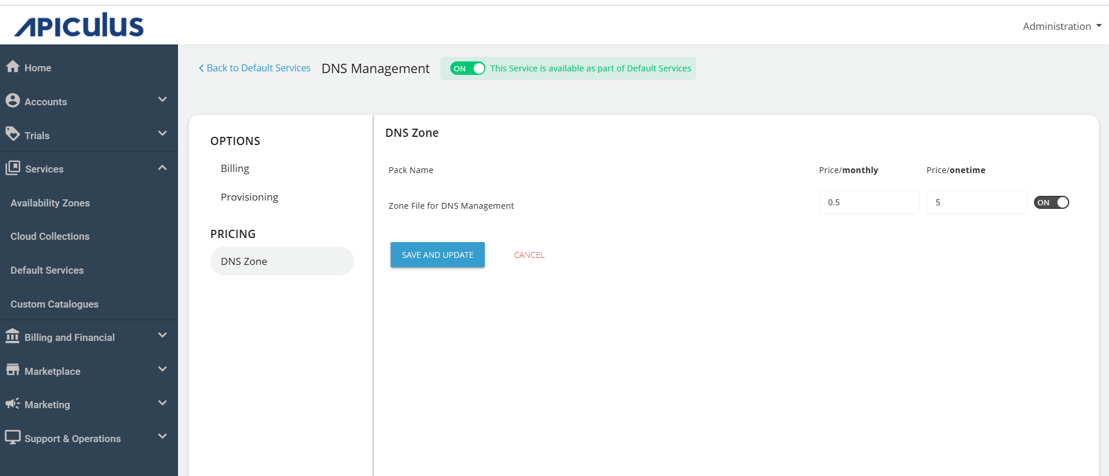Image resolution: width=1109 pixels, height=476 pixels.
Task: Click the 'DNS Management' page title
Action: pyautogui.click(x=375, y=68)
